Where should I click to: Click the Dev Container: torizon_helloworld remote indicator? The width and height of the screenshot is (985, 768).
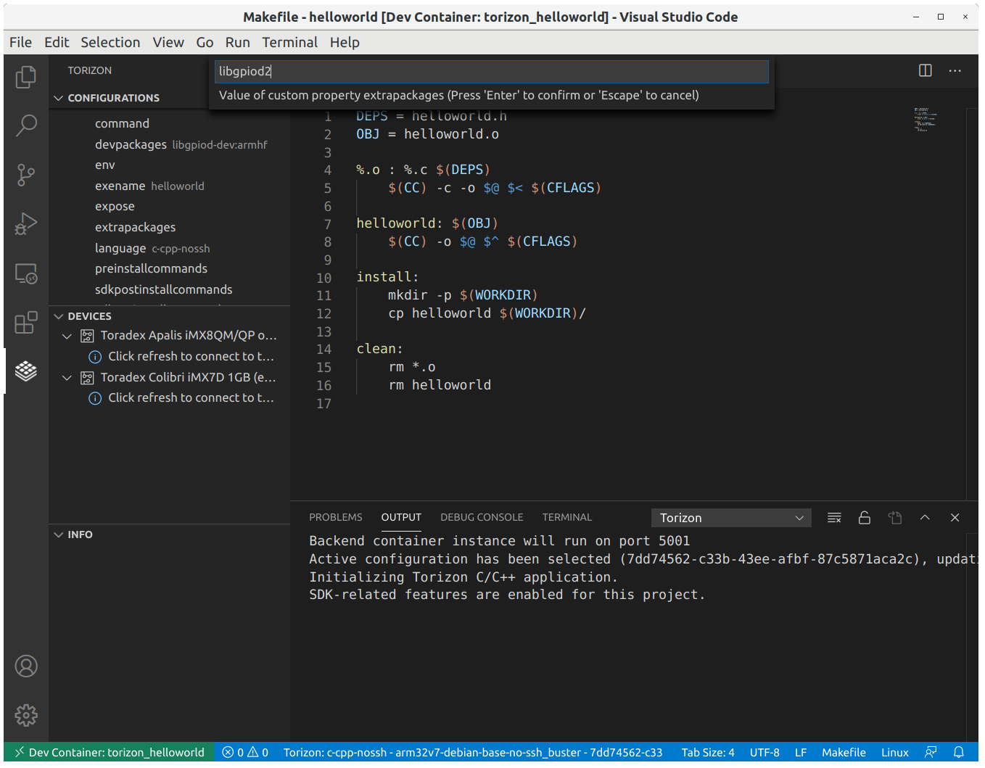coord(110,752)
